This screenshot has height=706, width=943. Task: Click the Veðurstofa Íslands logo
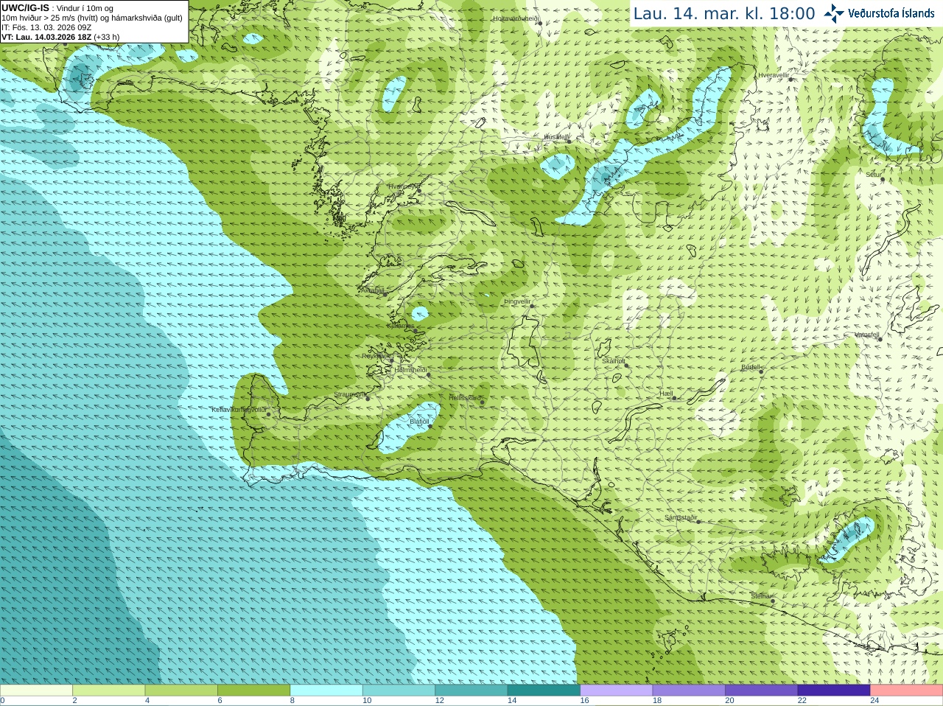click(x=879, y=13)
